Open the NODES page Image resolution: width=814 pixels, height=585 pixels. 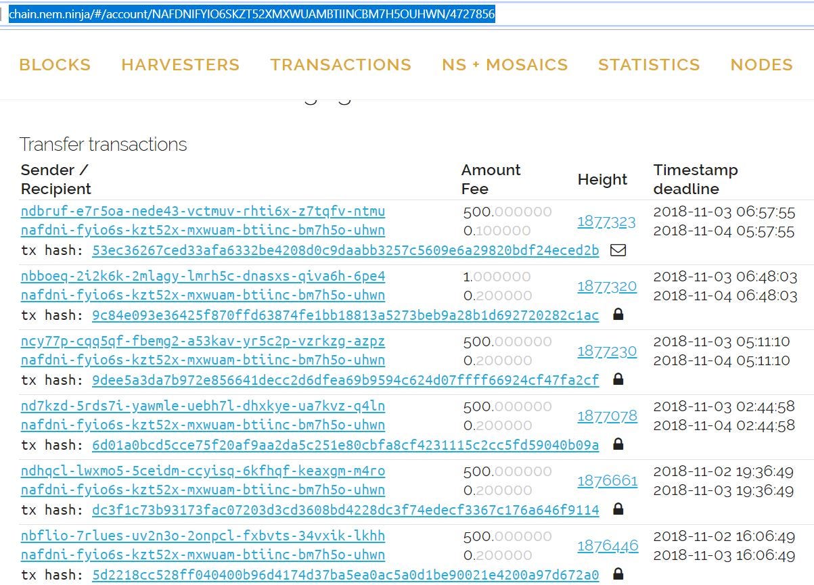click(x=762, y=65)
